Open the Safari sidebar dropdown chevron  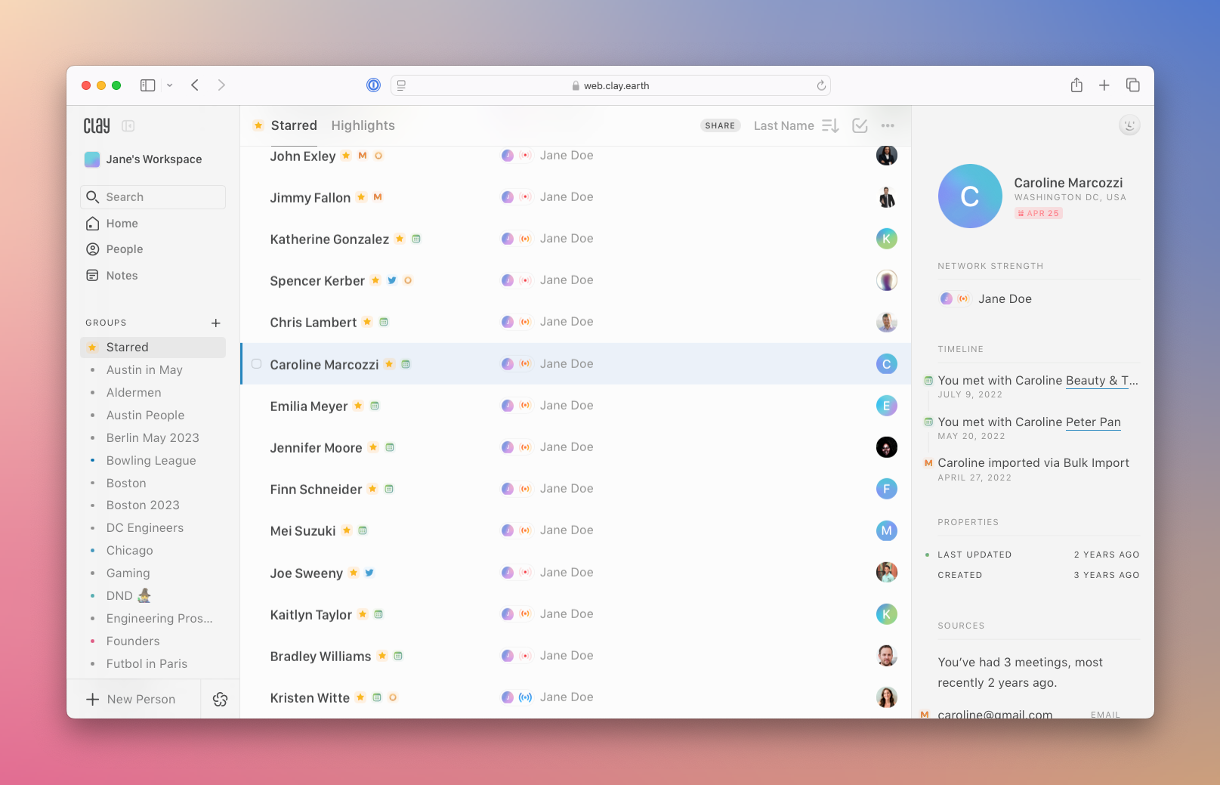pos(170,85)
